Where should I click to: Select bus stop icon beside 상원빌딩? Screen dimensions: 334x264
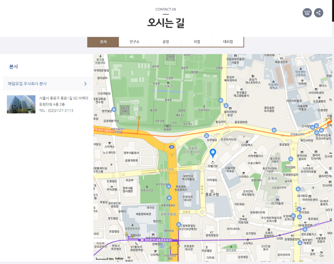pyautogui.click(x=207, y=135)
